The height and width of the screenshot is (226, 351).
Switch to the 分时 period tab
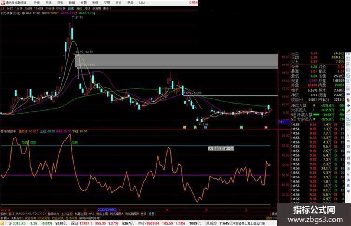coord(10,8)
